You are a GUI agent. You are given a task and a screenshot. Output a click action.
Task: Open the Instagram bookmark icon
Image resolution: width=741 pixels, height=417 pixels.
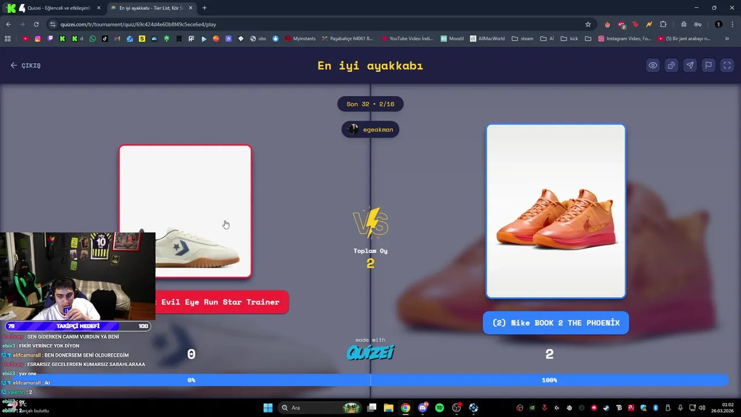coord(38,39)
